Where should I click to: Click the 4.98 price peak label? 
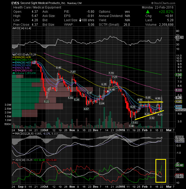[x=158, y=98]
